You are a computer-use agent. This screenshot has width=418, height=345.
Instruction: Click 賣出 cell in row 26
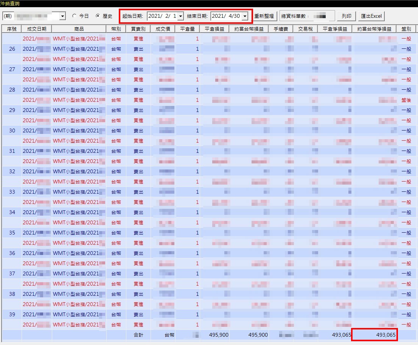point(138,49)
